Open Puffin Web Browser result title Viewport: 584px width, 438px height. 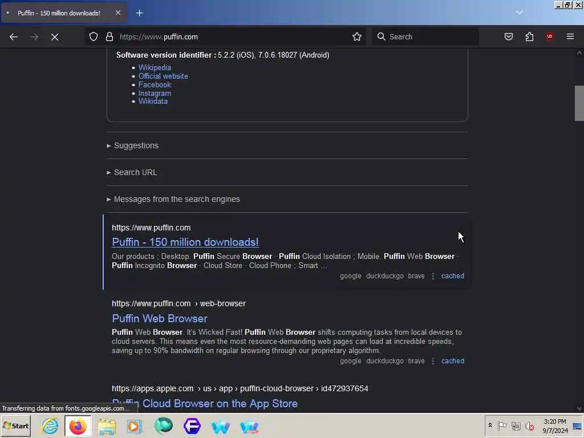point(160,318)
